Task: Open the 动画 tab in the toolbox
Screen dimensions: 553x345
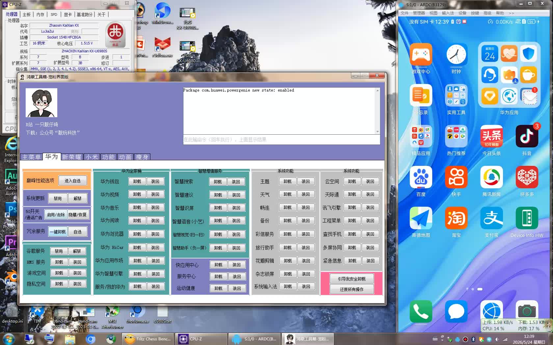Action: click(125, 157)
